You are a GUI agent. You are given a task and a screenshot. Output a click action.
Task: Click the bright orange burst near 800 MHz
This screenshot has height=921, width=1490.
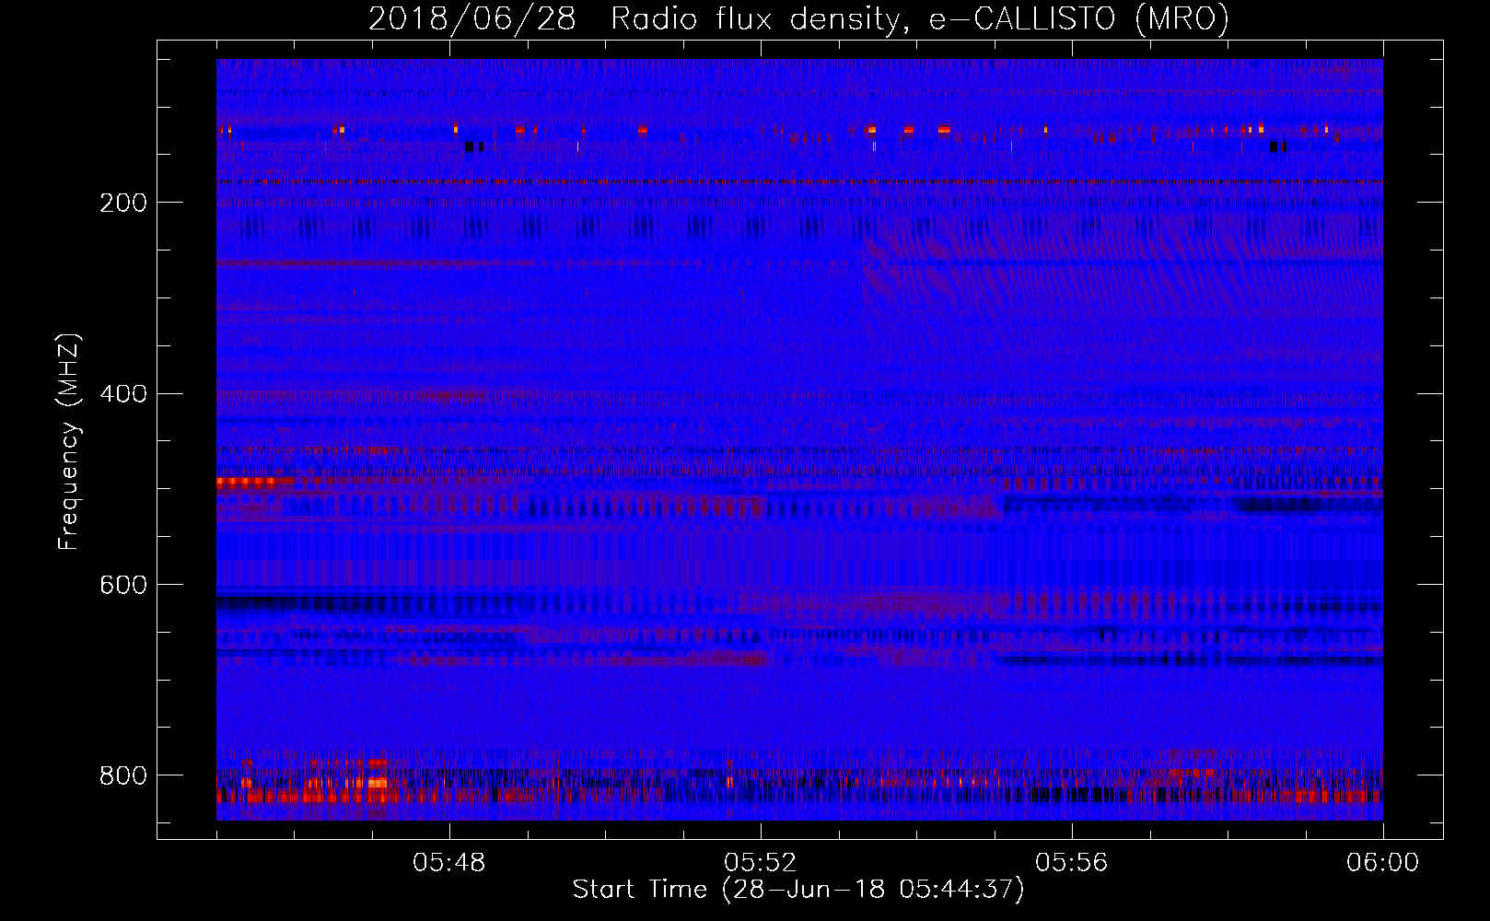[x=376, y=782]
